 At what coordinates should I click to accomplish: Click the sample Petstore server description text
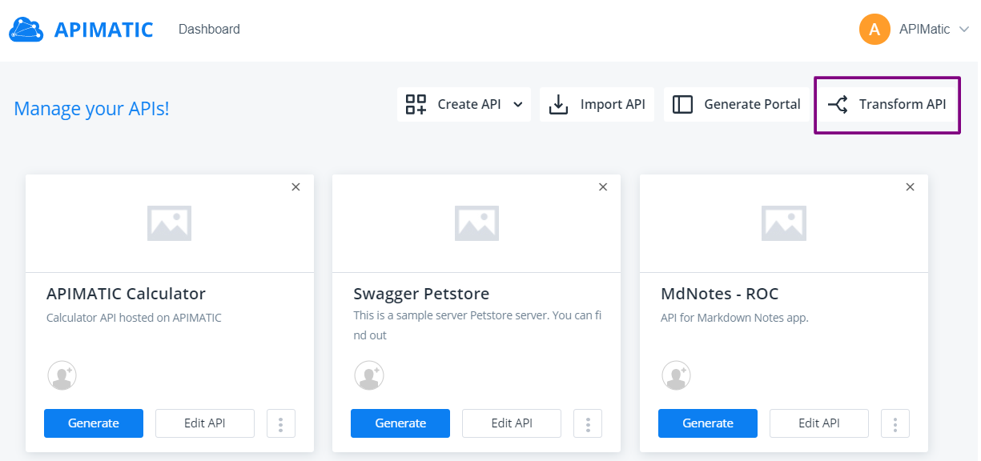[477, 325]
